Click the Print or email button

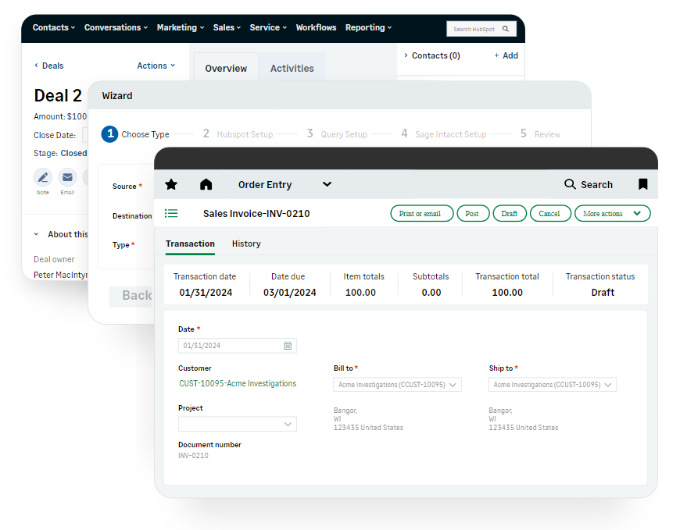click(421, 213)
